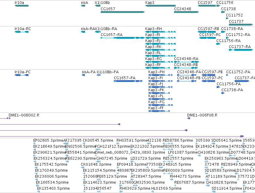
Task: Open the CG1597-RC transcript label
Action: (210, 35)
